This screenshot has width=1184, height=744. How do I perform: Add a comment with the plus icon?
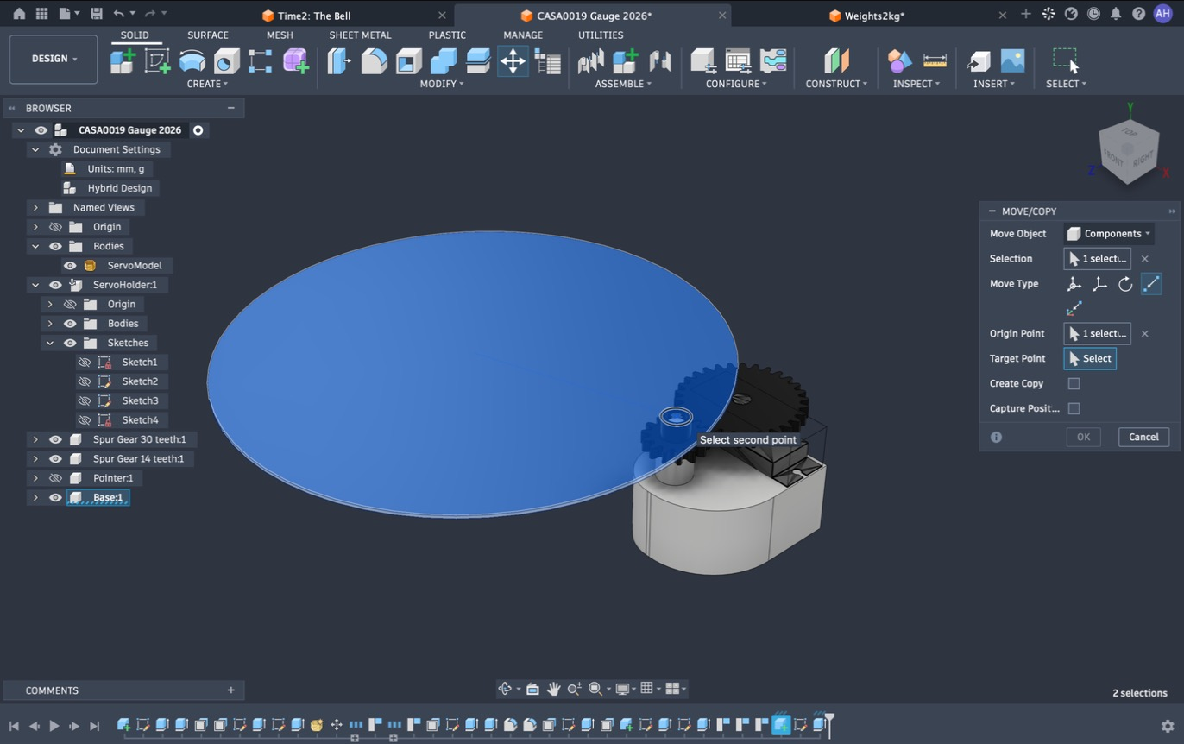coord(230,690)
